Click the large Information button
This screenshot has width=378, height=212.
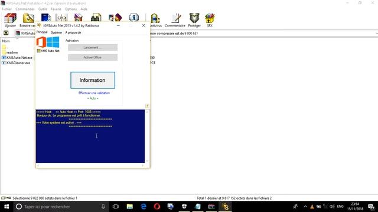click(x=93, y=80)
